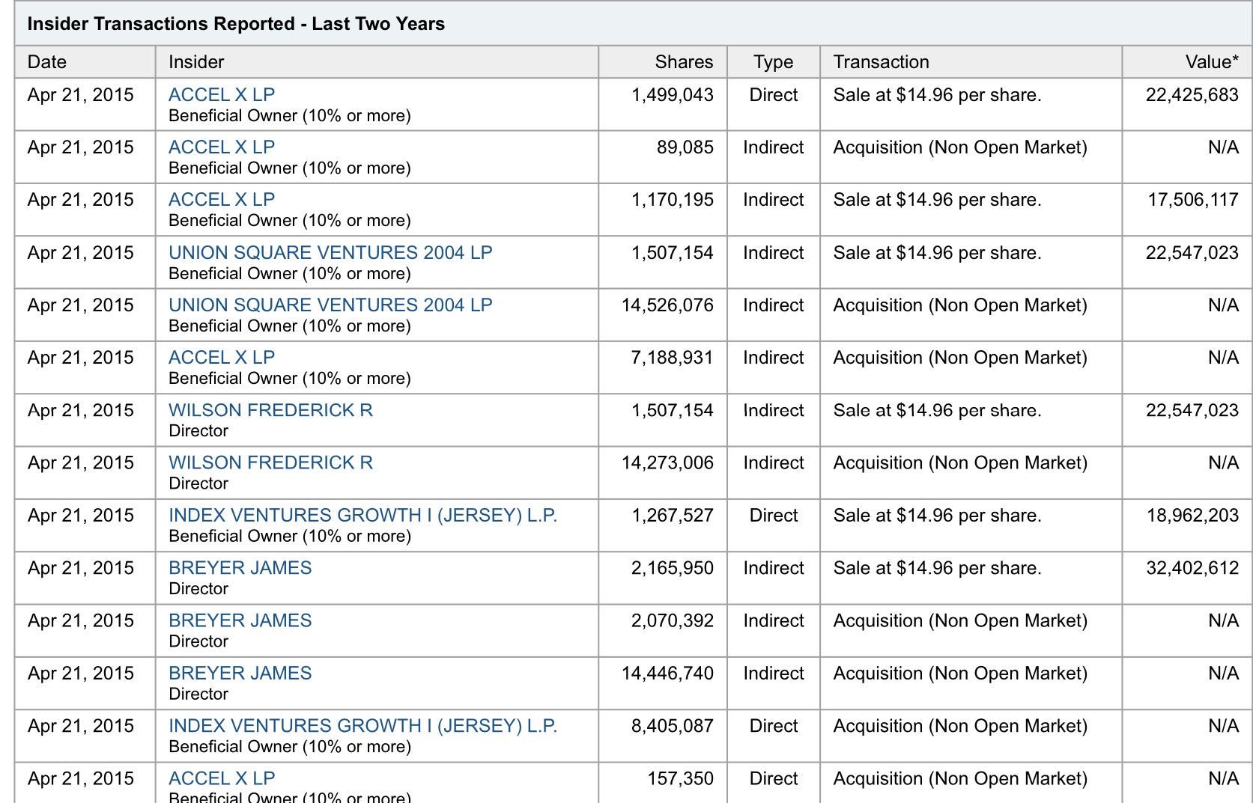1253x803 pixels.
Task: Open ACCEL X LP link in 7,188,931 shares row
Action: click(x=222, y=358)
